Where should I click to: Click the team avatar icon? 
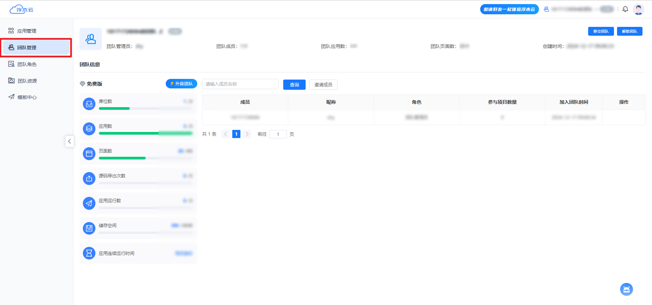coord(91,39)
